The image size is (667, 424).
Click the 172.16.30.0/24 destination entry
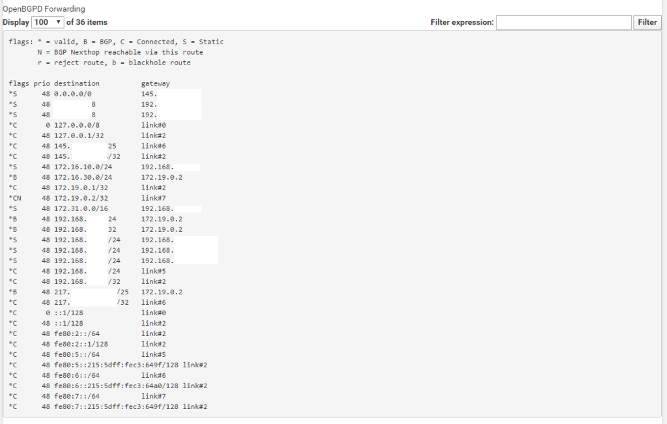[x=83, y=177]
